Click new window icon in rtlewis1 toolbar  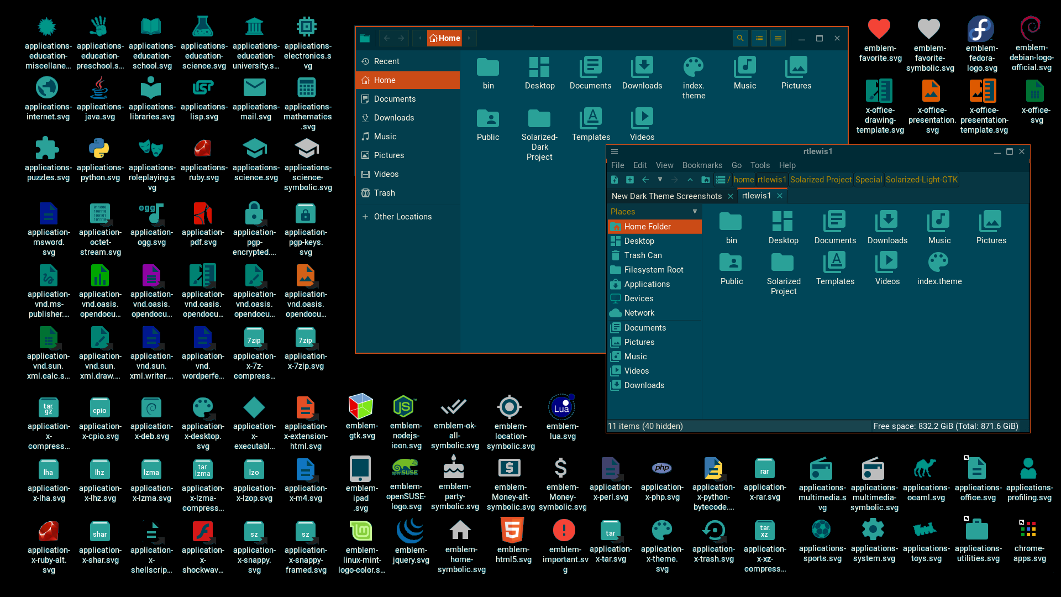point(614,180)
